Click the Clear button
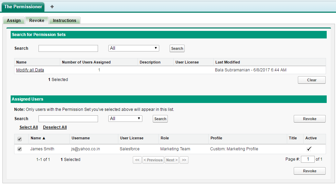Screen dimensions: 336x185 pyautogui.click(x=312, y=80)
